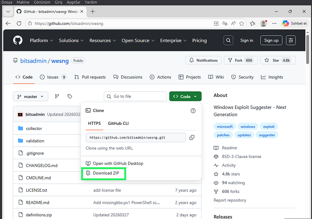Open the bitsadmin avatar in commit row
The width and height of the screenshot is (312, 219).
click(x=20, y=114)
